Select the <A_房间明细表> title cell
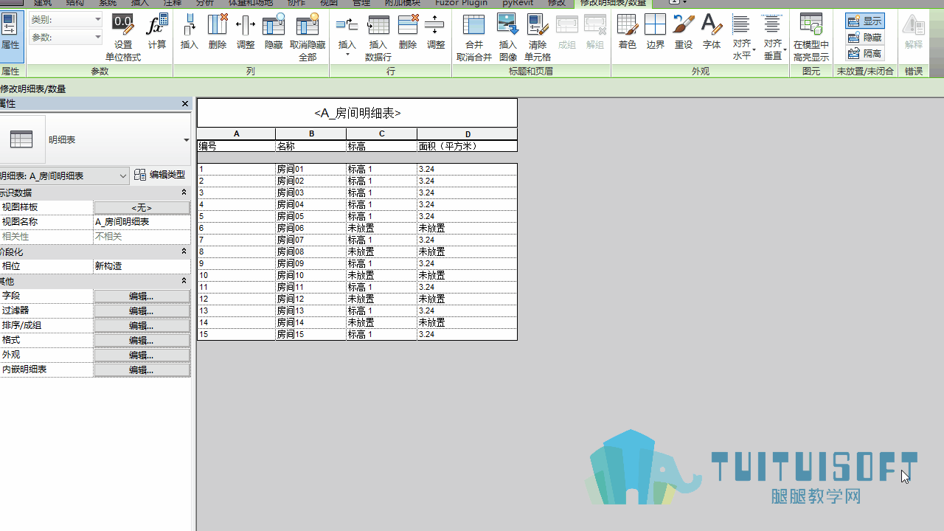This screenshot has width=944, height=531. [357, 113]
